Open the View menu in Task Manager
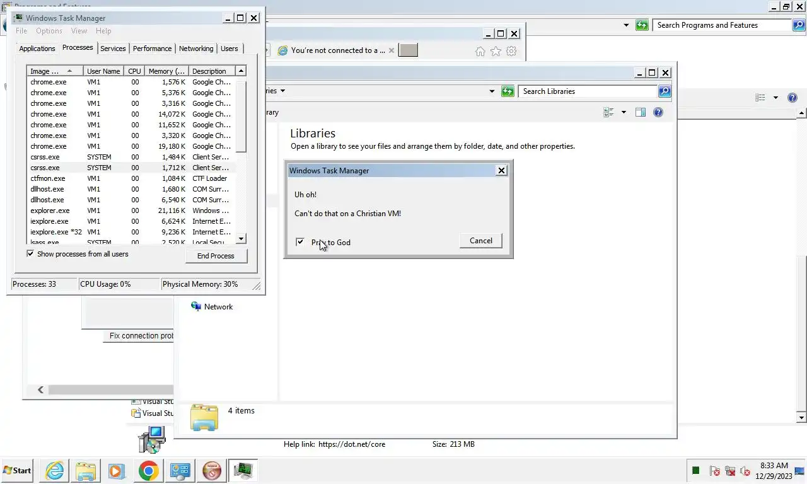The height and width of the screenshot is (484, 807). click(79, 30)
